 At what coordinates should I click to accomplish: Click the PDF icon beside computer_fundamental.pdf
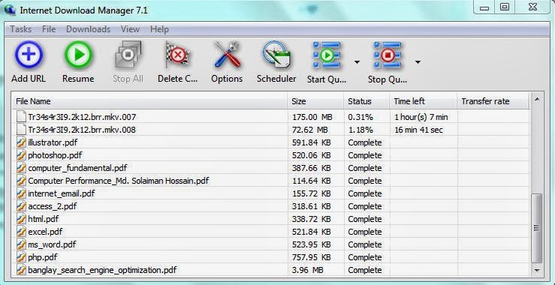22,168
